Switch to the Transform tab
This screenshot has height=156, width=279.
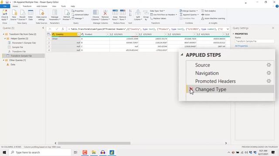click(x=27, y=6)
